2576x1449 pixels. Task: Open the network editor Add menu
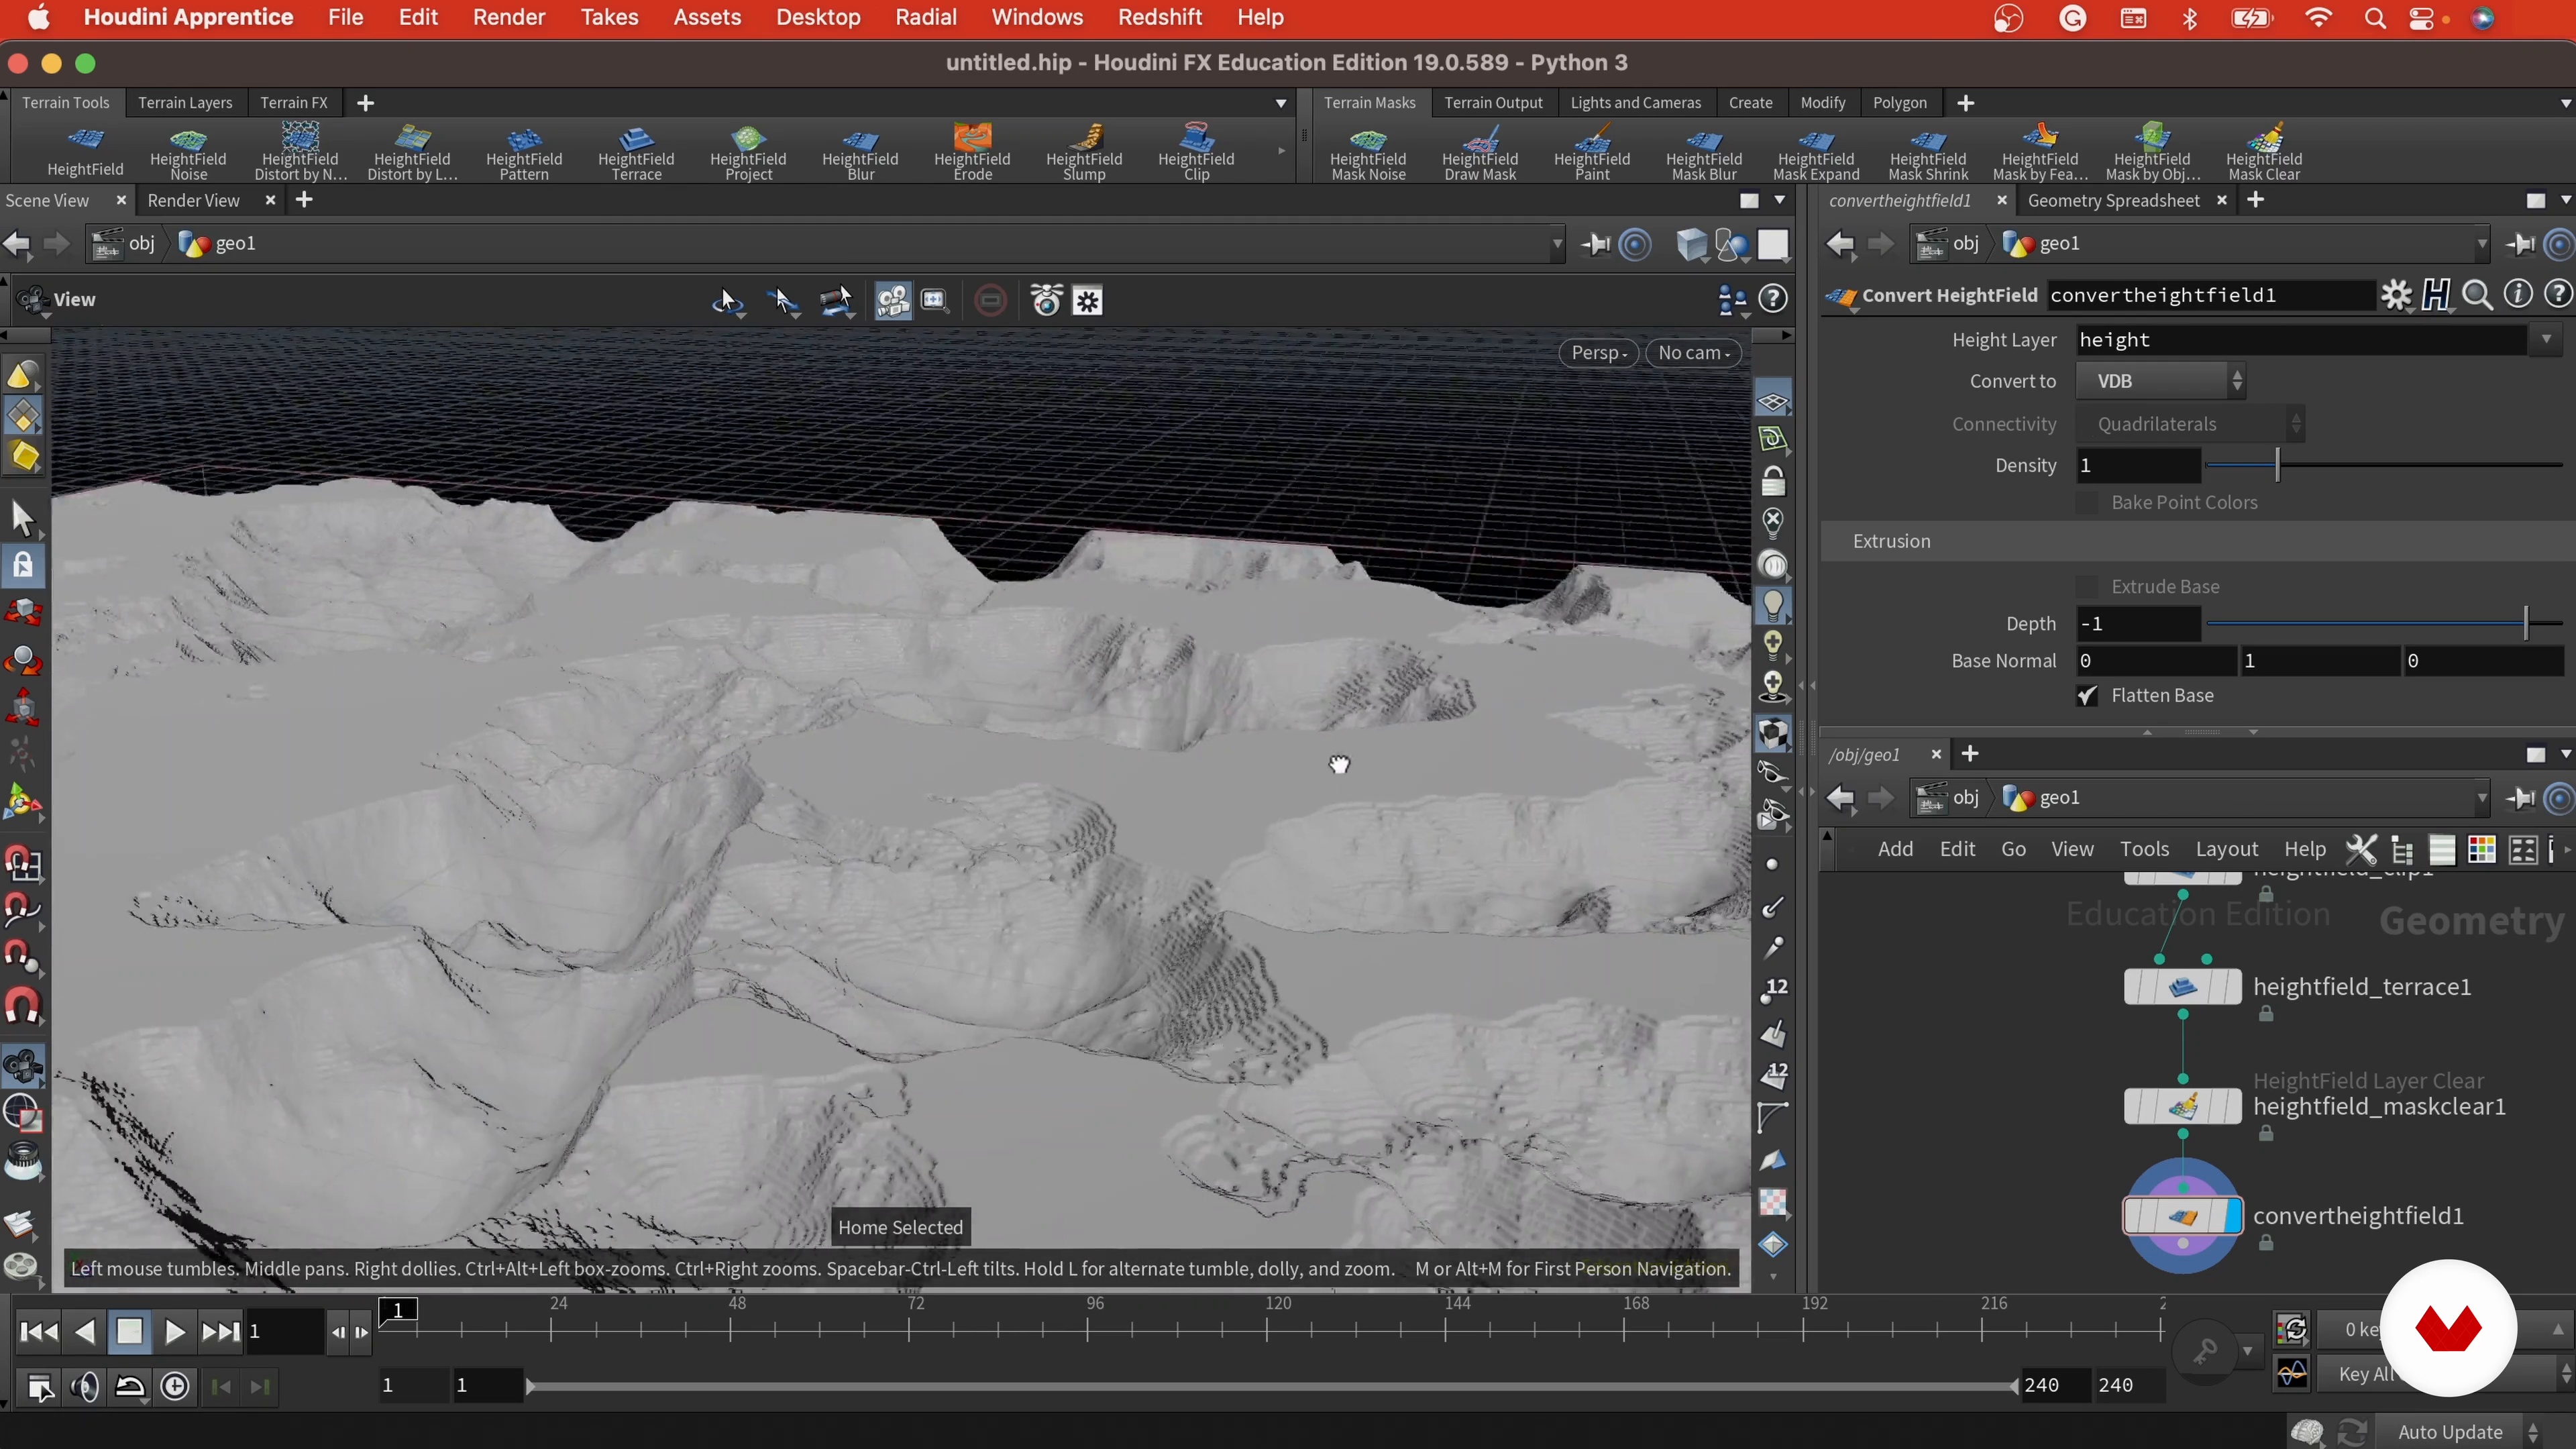[1895, 849]
